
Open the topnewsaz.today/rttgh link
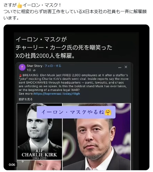[x=57, y=94]
